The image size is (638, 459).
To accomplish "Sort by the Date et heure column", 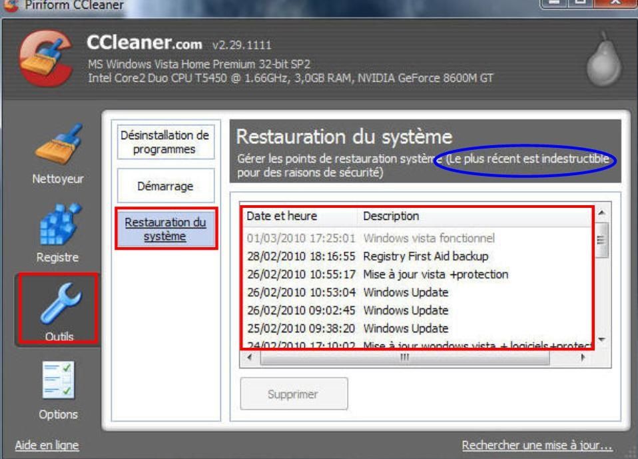I will [300, 216].
